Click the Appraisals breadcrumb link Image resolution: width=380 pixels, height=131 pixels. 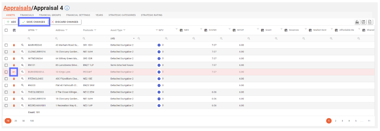pos(17,8)
